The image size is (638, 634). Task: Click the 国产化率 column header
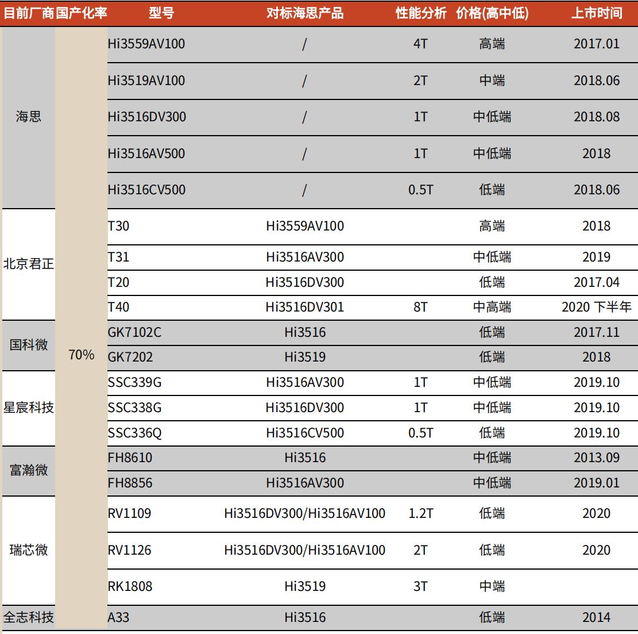(82, 13)
